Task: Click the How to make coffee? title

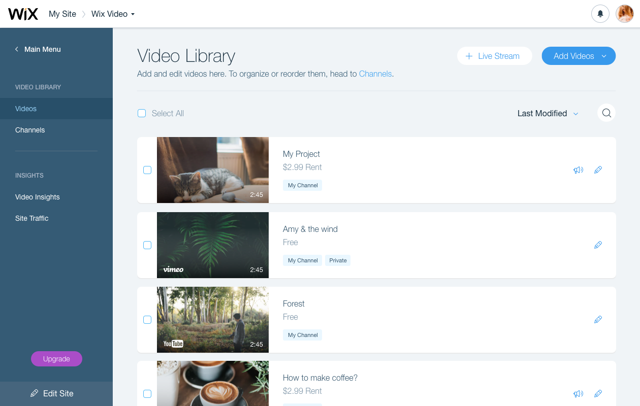Action: [x=320, y=378]
